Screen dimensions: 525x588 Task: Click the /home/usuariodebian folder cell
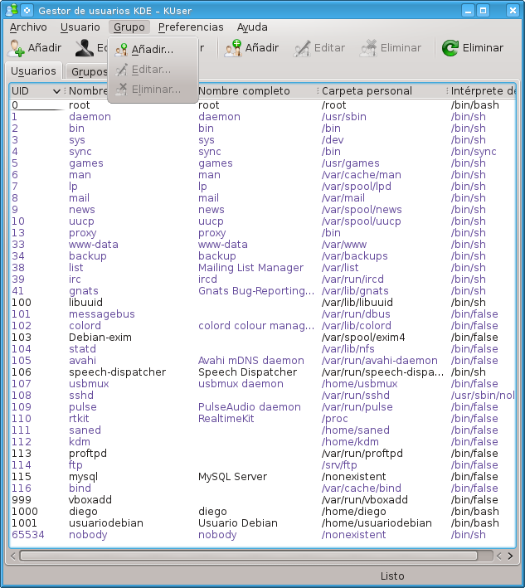pyautogui.click(x=377, y=523)
